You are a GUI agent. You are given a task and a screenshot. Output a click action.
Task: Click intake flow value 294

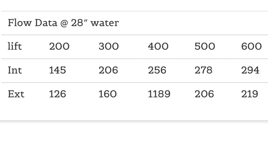250,70
